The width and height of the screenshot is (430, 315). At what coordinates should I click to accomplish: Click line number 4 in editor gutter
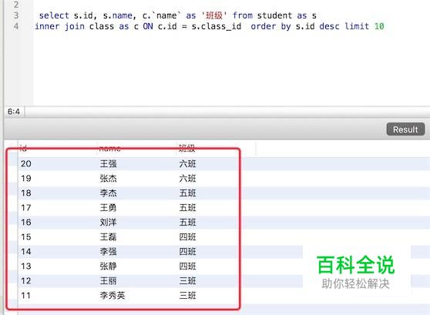point(16,26)
